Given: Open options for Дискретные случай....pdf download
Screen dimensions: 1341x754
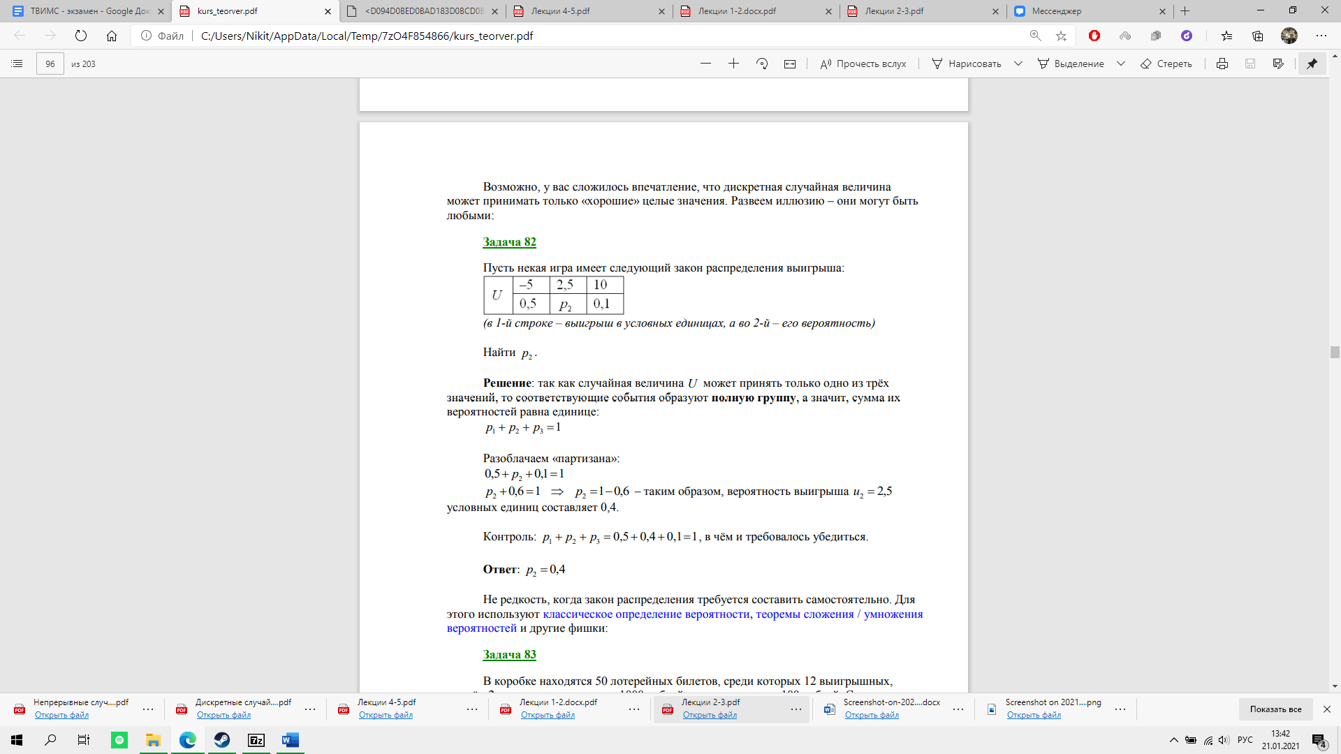Looking at the screenshot, I should (x=310, y=709).
